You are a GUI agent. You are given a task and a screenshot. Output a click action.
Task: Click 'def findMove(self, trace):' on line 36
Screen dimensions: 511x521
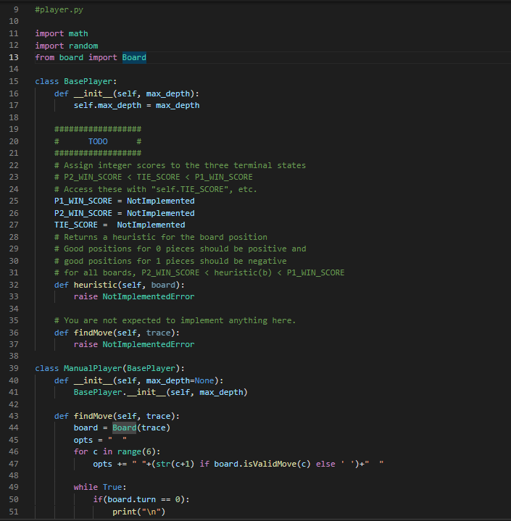coord(117,333)
